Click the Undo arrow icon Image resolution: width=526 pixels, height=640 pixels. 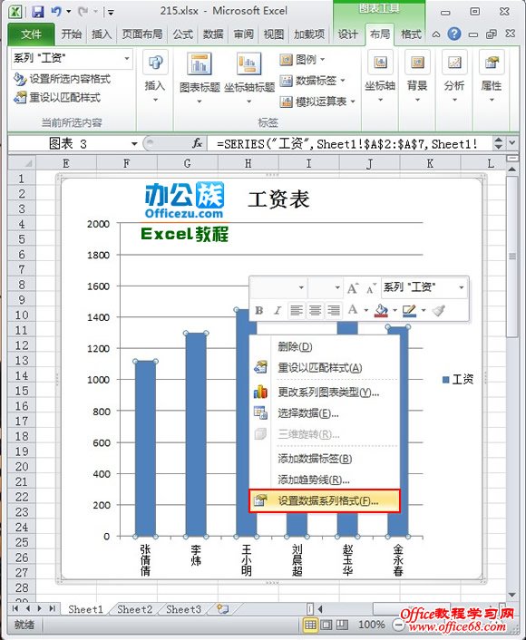pos(56,11)
